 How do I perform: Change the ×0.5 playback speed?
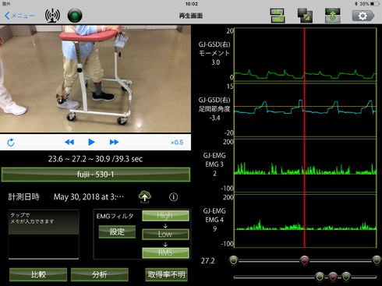[177, 143]
